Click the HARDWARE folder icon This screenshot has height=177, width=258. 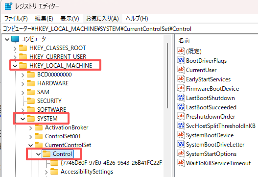[31, 83]
